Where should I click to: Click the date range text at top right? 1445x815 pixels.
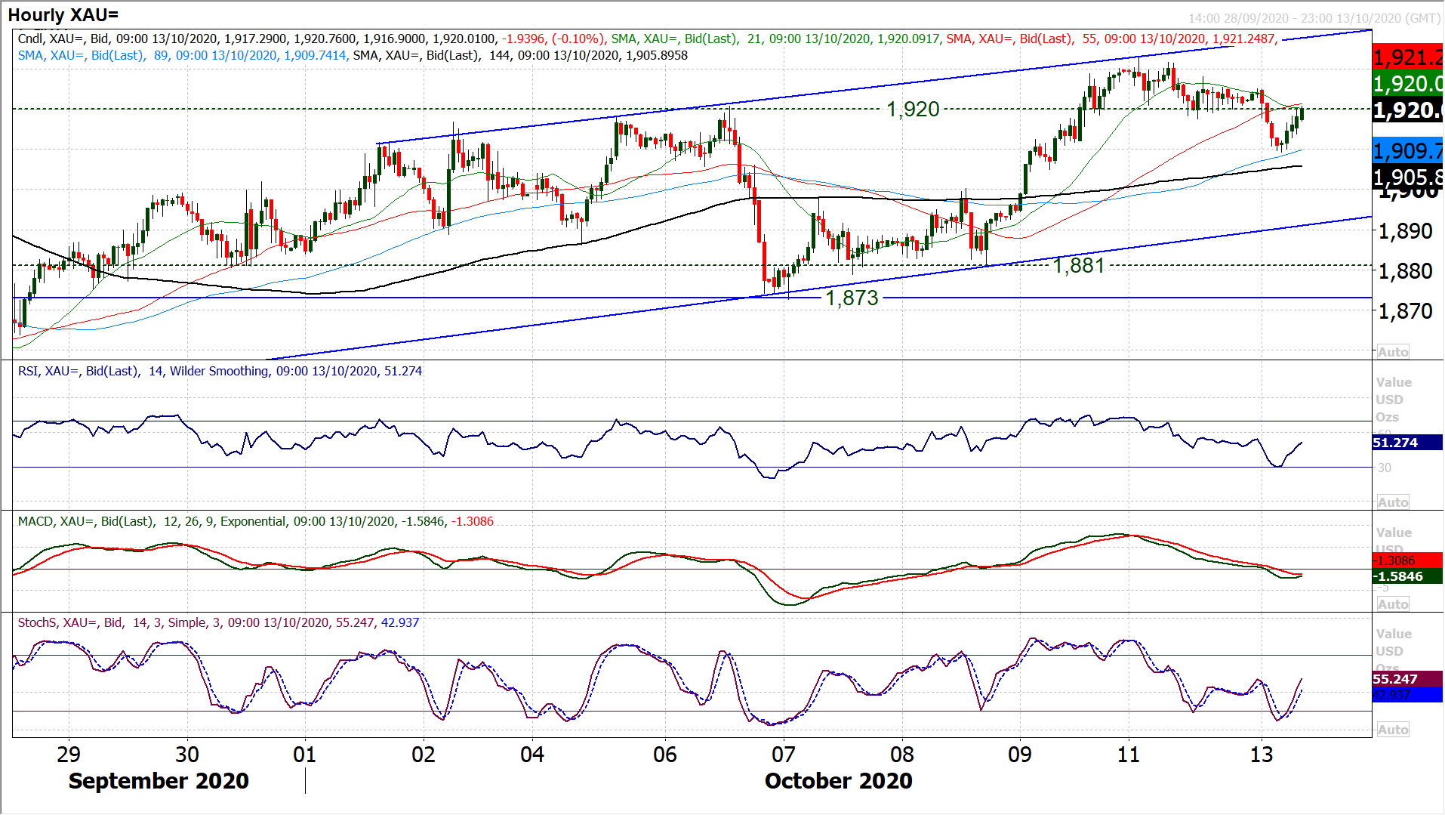coord(1314,18)
